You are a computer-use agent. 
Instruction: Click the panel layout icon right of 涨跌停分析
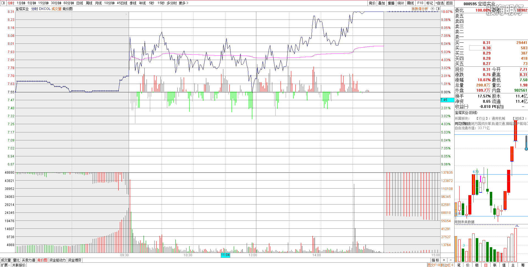coord(438,9)
